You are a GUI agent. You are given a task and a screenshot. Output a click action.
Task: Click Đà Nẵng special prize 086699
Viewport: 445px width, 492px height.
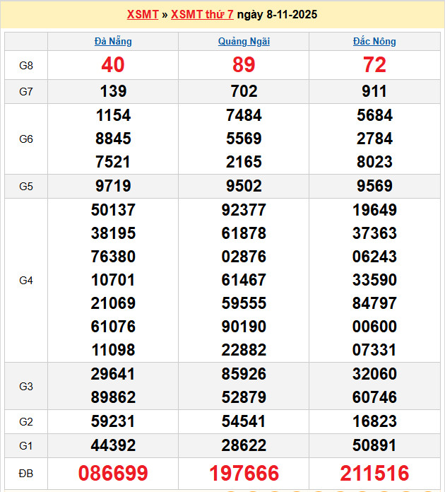click(113, 474)
